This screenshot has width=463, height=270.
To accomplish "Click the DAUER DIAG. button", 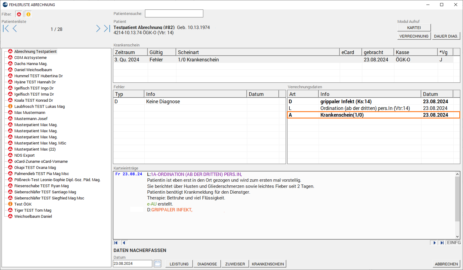I will [446, 36].
